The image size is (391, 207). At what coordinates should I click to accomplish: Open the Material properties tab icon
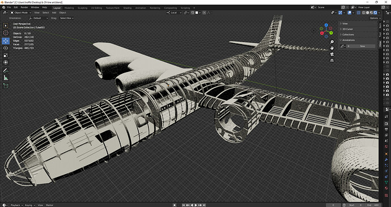point(387,188)
